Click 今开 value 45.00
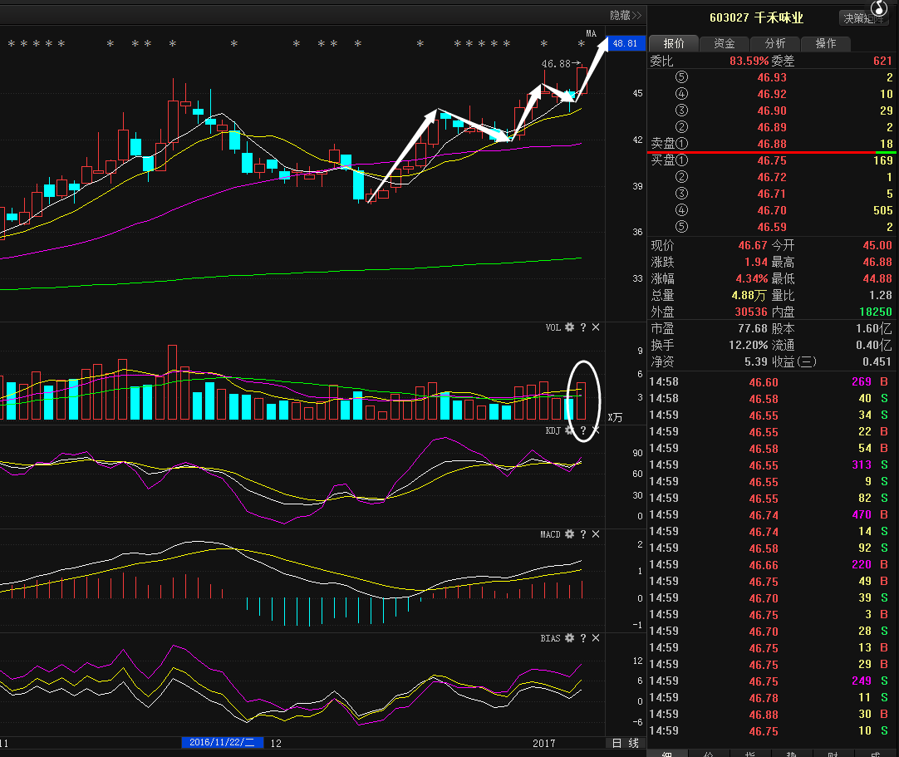This screenshot has width=899, height=757. (x=877, y=245)
